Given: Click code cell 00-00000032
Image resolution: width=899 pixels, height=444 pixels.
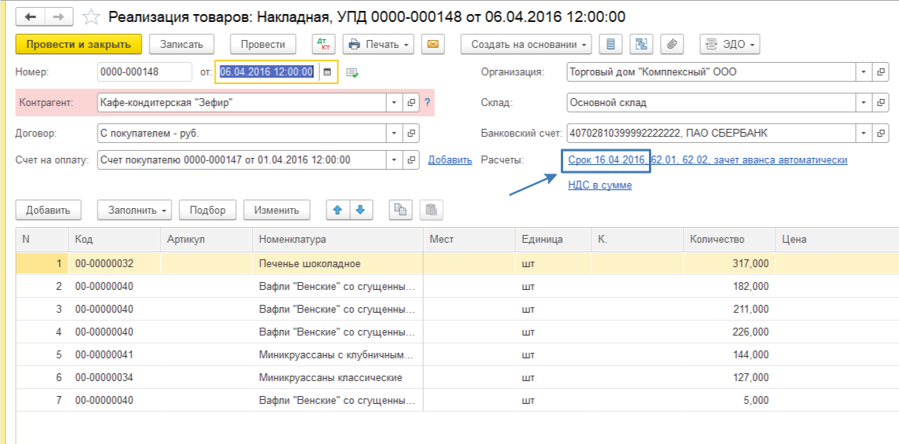Looking at the screenshot, I should [x=115, y=263].
